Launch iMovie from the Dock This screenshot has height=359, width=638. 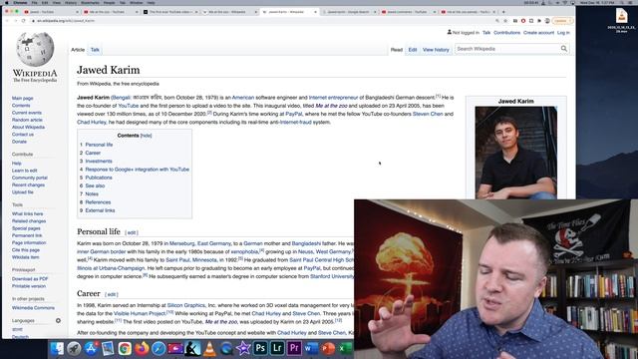[x=243, y=348]
